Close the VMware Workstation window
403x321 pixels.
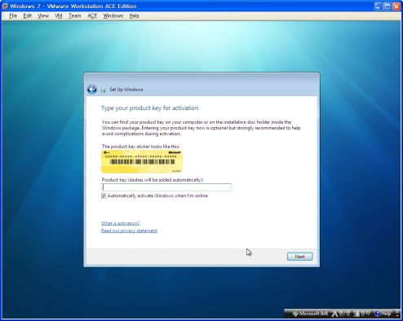pos(396,7)
